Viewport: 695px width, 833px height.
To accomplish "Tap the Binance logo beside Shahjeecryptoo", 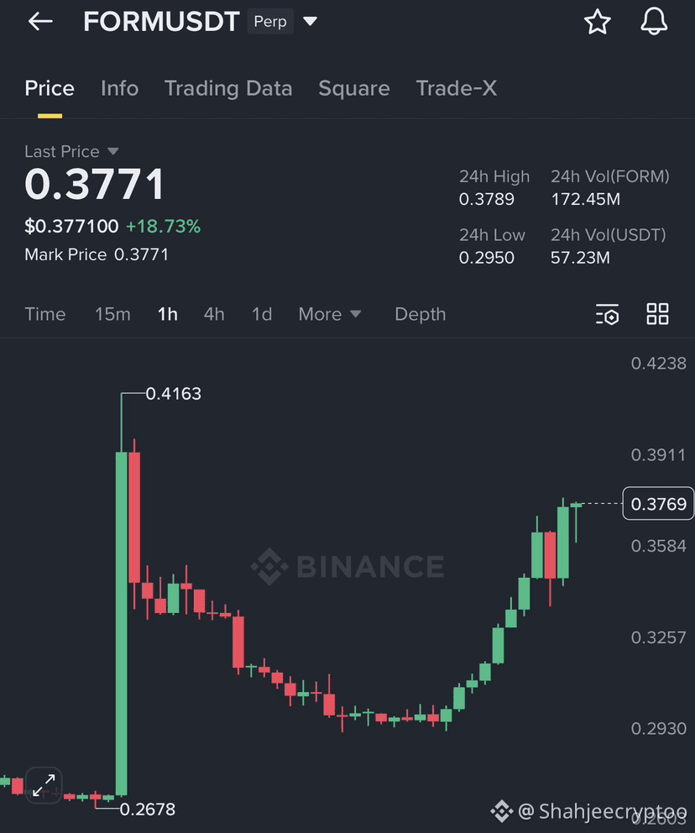I will 501,811.
